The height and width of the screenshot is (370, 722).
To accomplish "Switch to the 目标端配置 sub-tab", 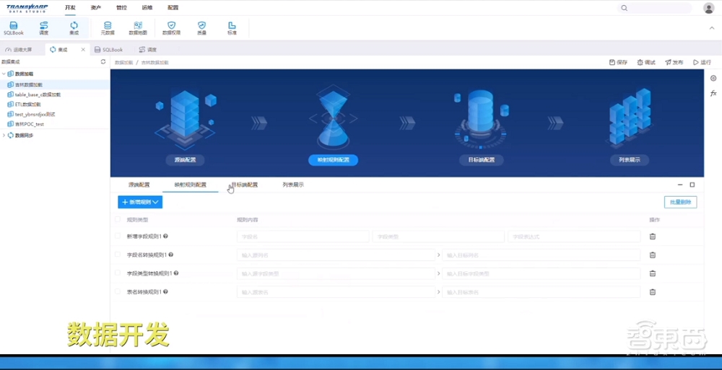I will [x=245, y=185].
